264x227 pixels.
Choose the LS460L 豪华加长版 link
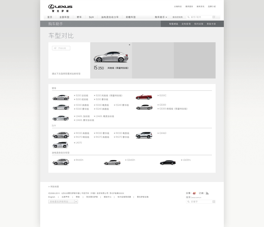coord(85,120)
